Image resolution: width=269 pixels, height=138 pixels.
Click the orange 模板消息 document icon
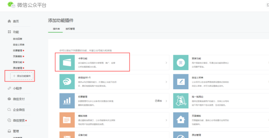pos(67,120)
